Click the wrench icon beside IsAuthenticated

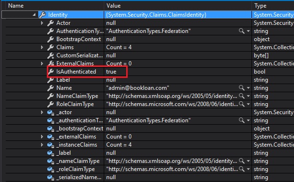(51, 72)
